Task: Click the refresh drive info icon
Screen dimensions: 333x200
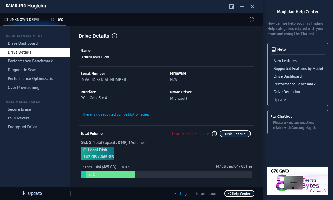Action: point(251,19)
